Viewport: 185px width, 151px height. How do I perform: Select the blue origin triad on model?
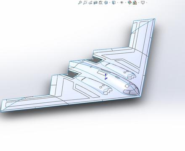point(106,77)
